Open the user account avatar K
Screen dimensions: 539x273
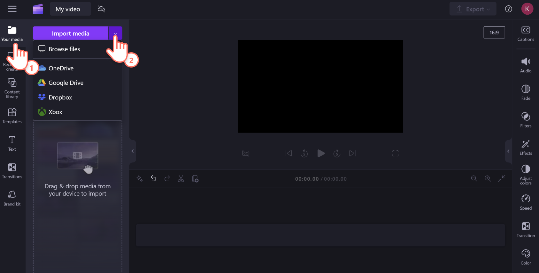tap(527, 9)
